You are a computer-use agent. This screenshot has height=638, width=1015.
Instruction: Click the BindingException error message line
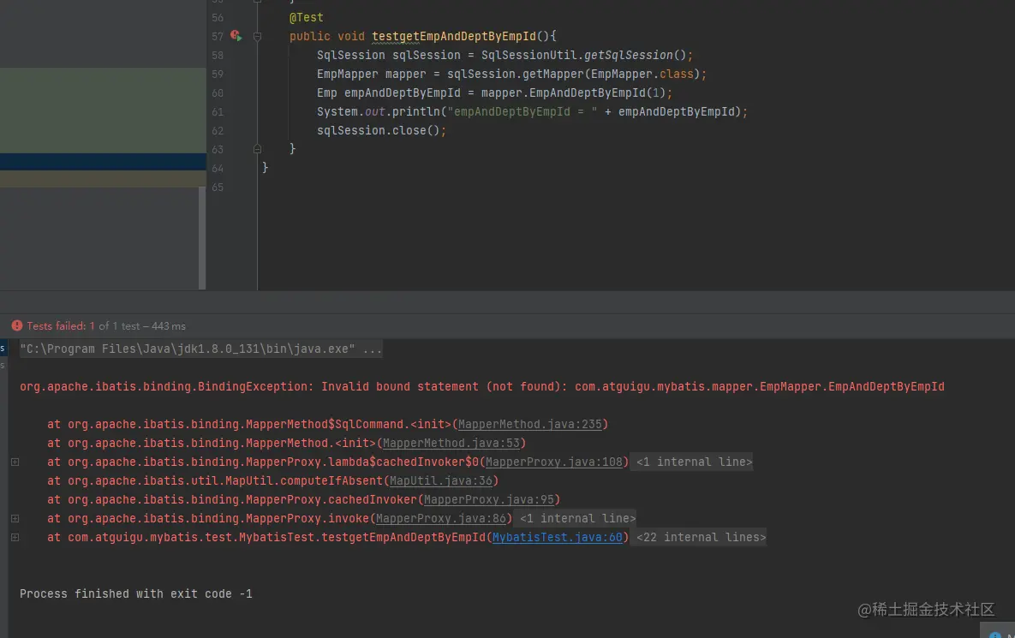click(x=481, y=387)
